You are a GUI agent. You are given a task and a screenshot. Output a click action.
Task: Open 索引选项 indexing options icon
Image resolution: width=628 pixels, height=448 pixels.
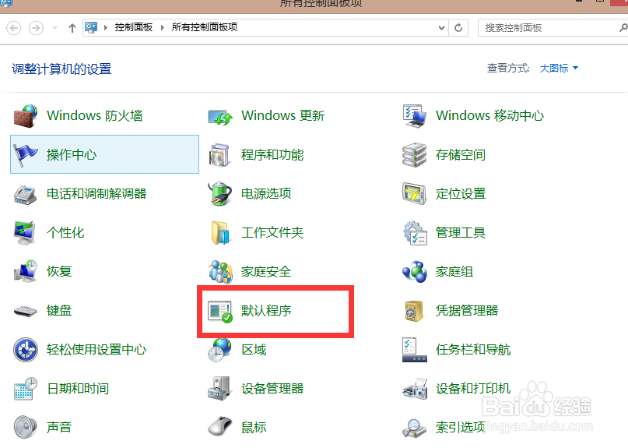(415, 428)
